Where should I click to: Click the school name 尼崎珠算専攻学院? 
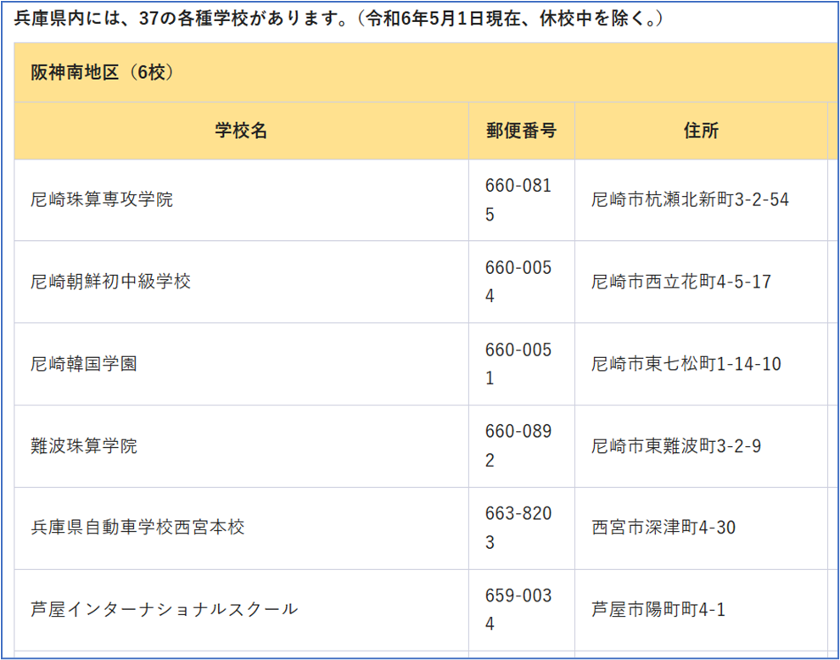102,200
